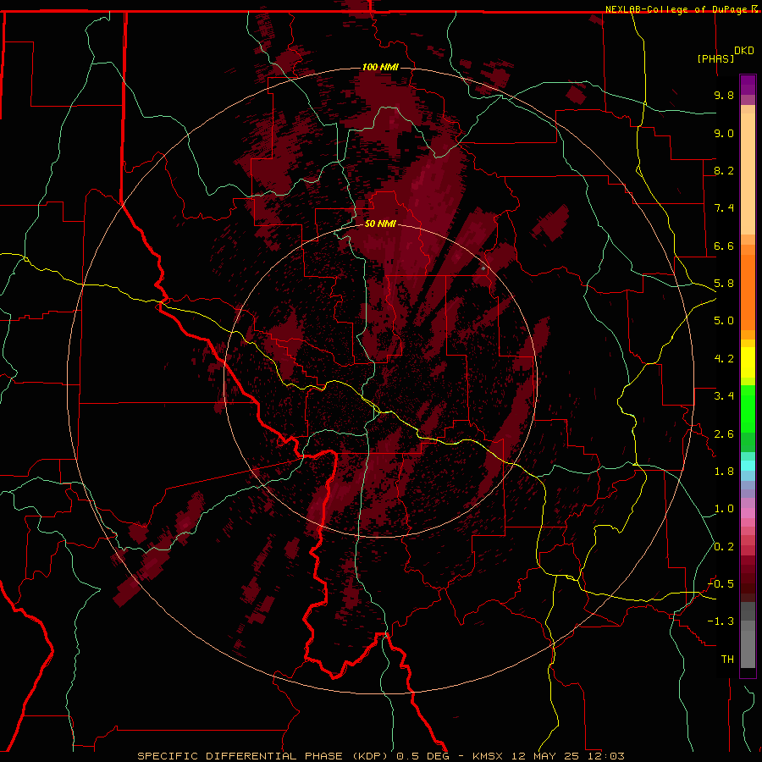The image size is (762, 762).
Task: Click the 5.8 value on the color scale
Action: pos(724,284)
